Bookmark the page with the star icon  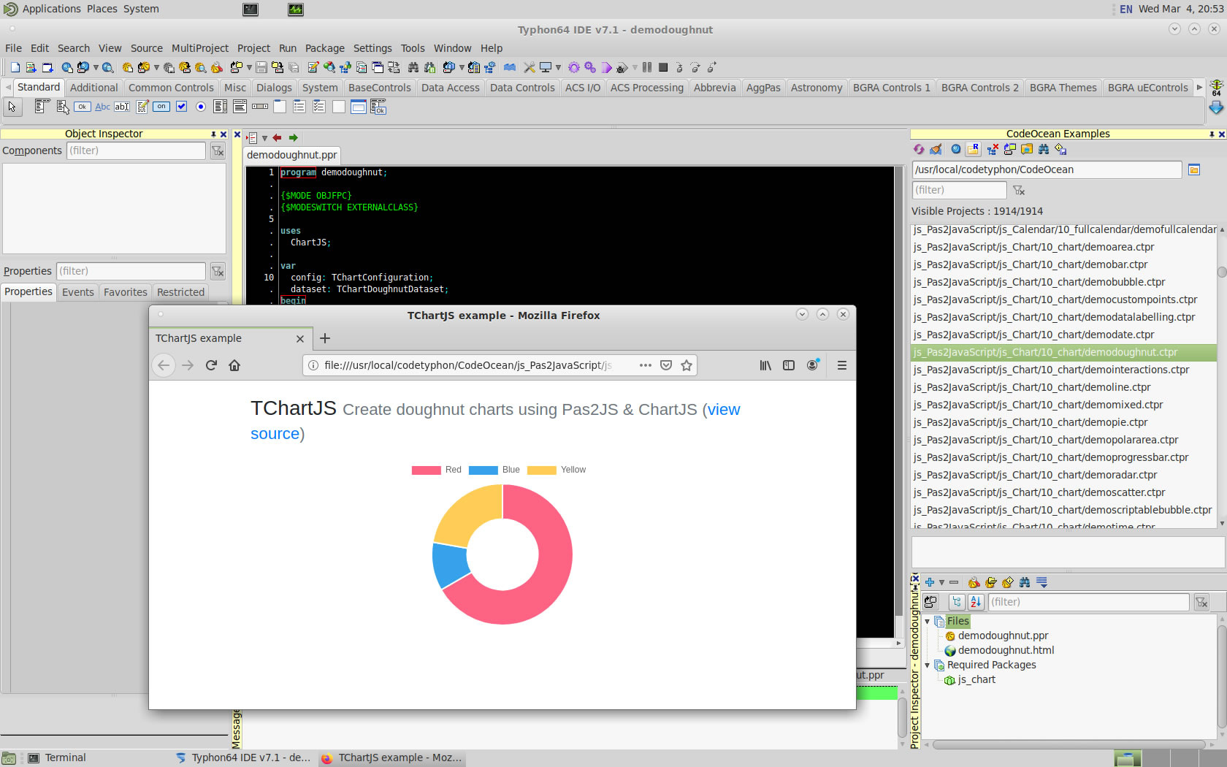point(687,365)
